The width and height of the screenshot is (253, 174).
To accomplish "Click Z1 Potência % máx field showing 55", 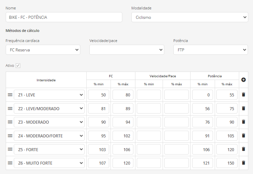I will point(227,95).
